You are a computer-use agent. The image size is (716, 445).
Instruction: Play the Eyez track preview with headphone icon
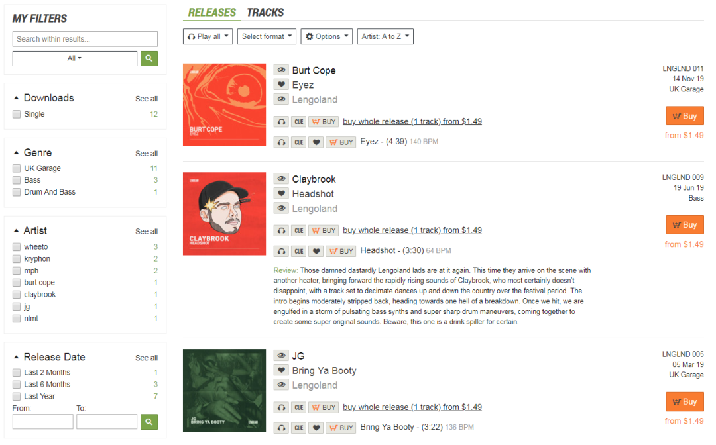(281, 142)
